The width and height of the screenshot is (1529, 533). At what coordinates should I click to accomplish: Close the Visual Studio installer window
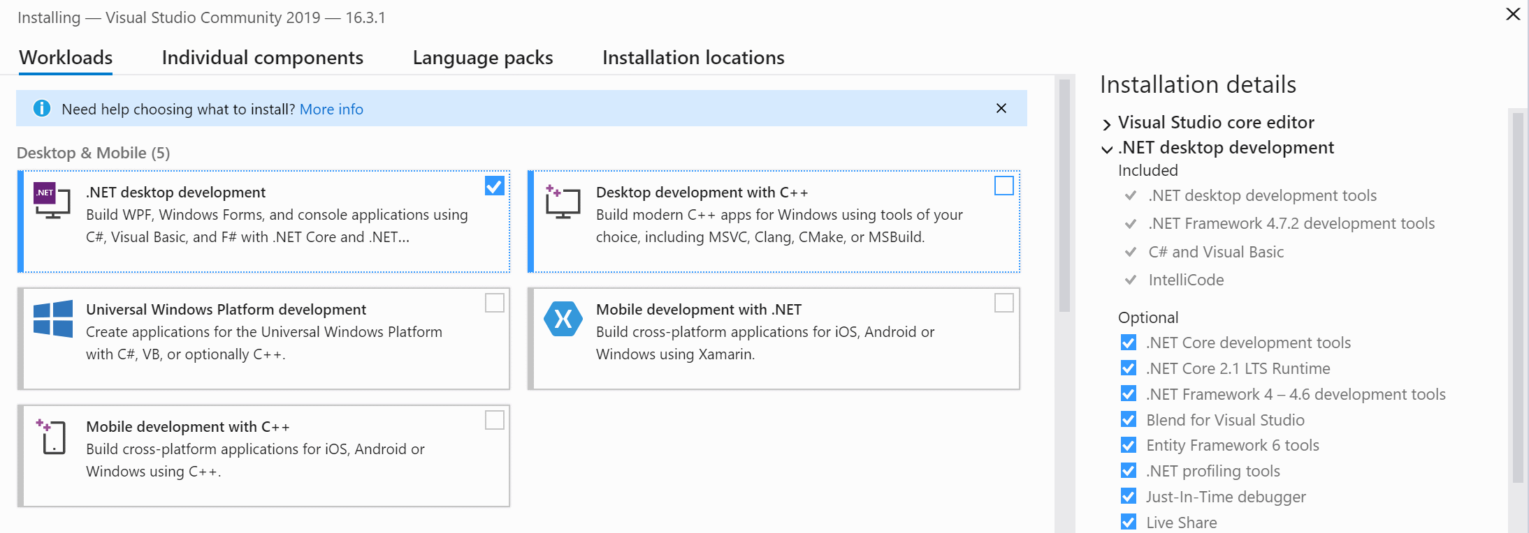(x=1512, y=15)
